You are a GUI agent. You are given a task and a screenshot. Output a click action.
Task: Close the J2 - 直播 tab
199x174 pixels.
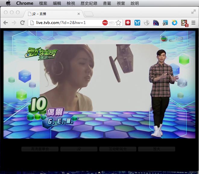79,14
